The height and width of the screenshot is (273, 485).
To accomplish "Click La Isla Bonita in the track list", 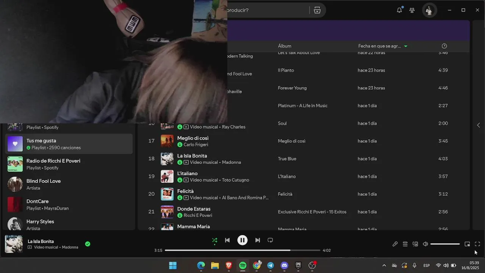I will (x=192, y=156).
